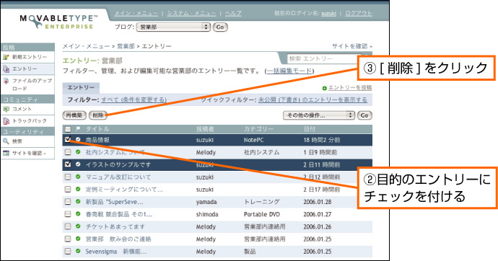Screen dimensions: 498x261
Task: Click the エントリーを投稿 link
Action: click(x=350, y=88)
